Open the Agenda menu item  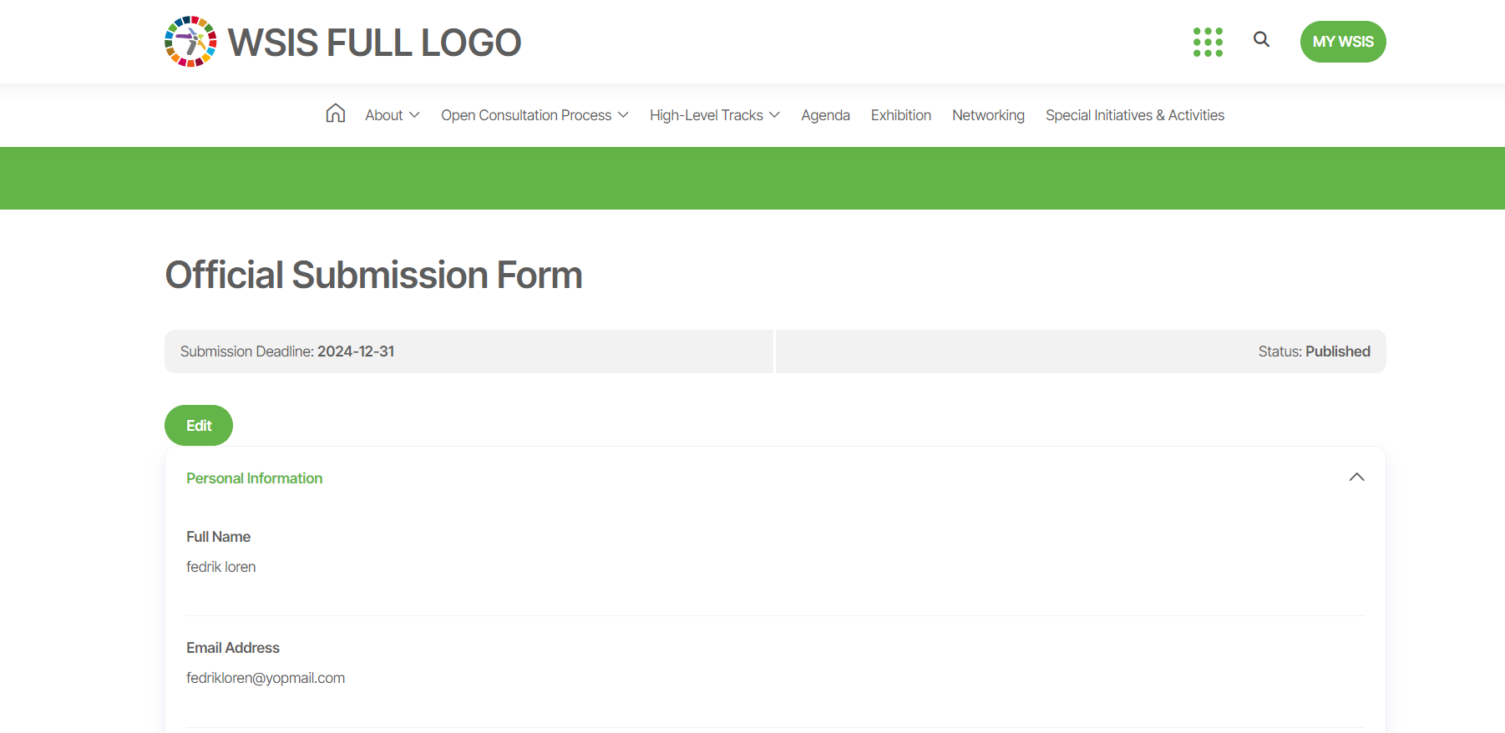[825, 115]
